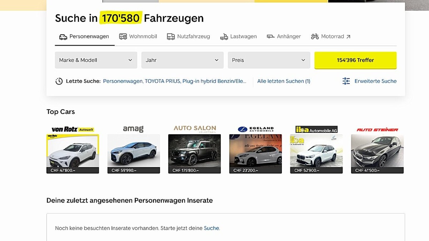Click the Wohnmobil camper icon
The width and height of the screenshot is (429, 241).
123,37
